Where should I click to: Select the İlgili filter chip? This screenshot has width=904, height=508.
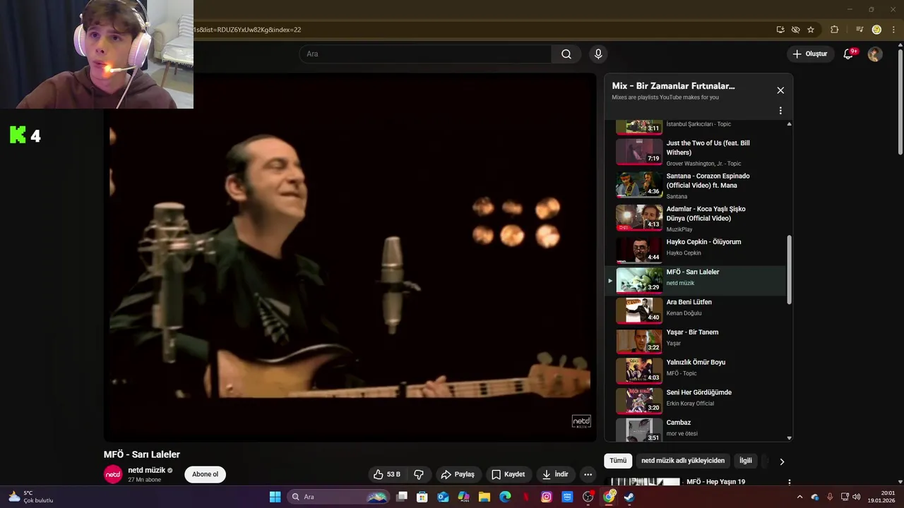[746, 461]
